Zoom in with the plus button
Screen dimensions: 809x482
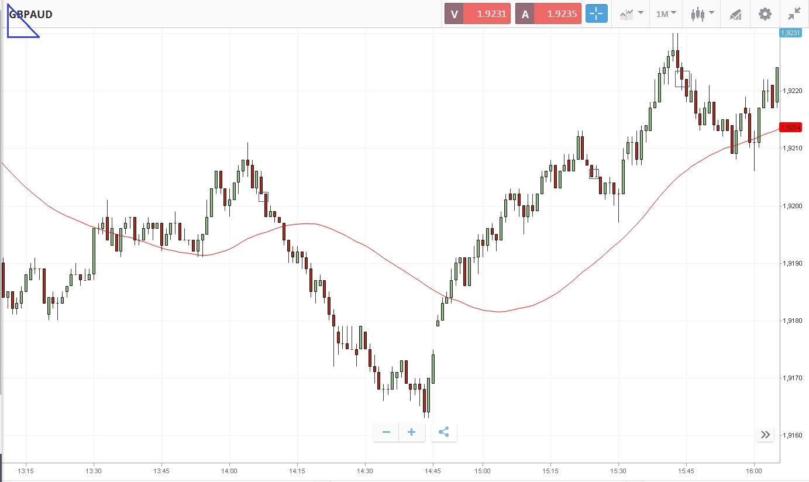pyautogui.click(x=412, y=432)
